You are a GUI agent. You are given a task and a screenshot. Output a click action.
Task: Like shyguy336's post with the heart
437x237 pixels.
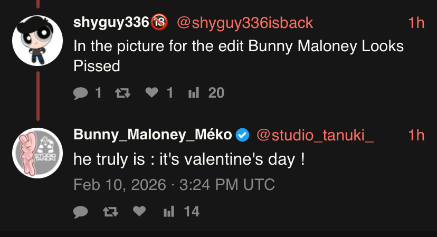pos(152,93)
